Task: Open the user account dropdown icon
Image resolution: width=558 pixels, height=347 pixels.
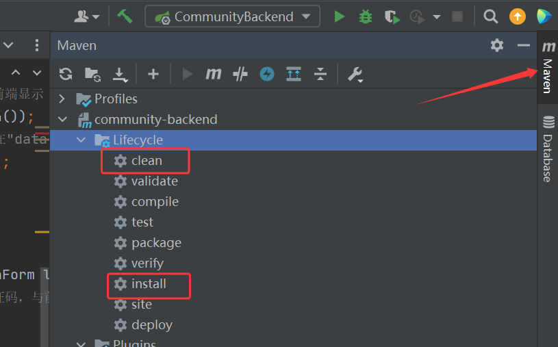Action: point(86,16)
